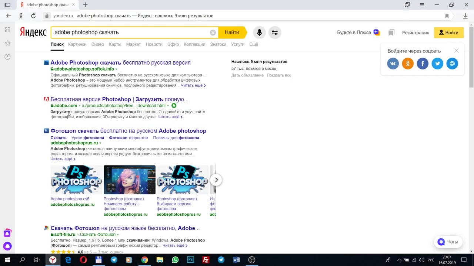Sign in via VK icon
474x266 pixels.
(393, 64)
